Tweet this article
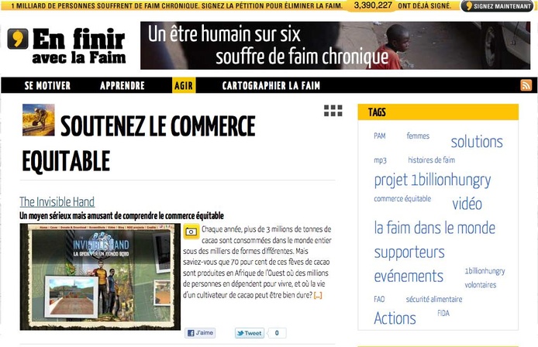 (250, 333)
